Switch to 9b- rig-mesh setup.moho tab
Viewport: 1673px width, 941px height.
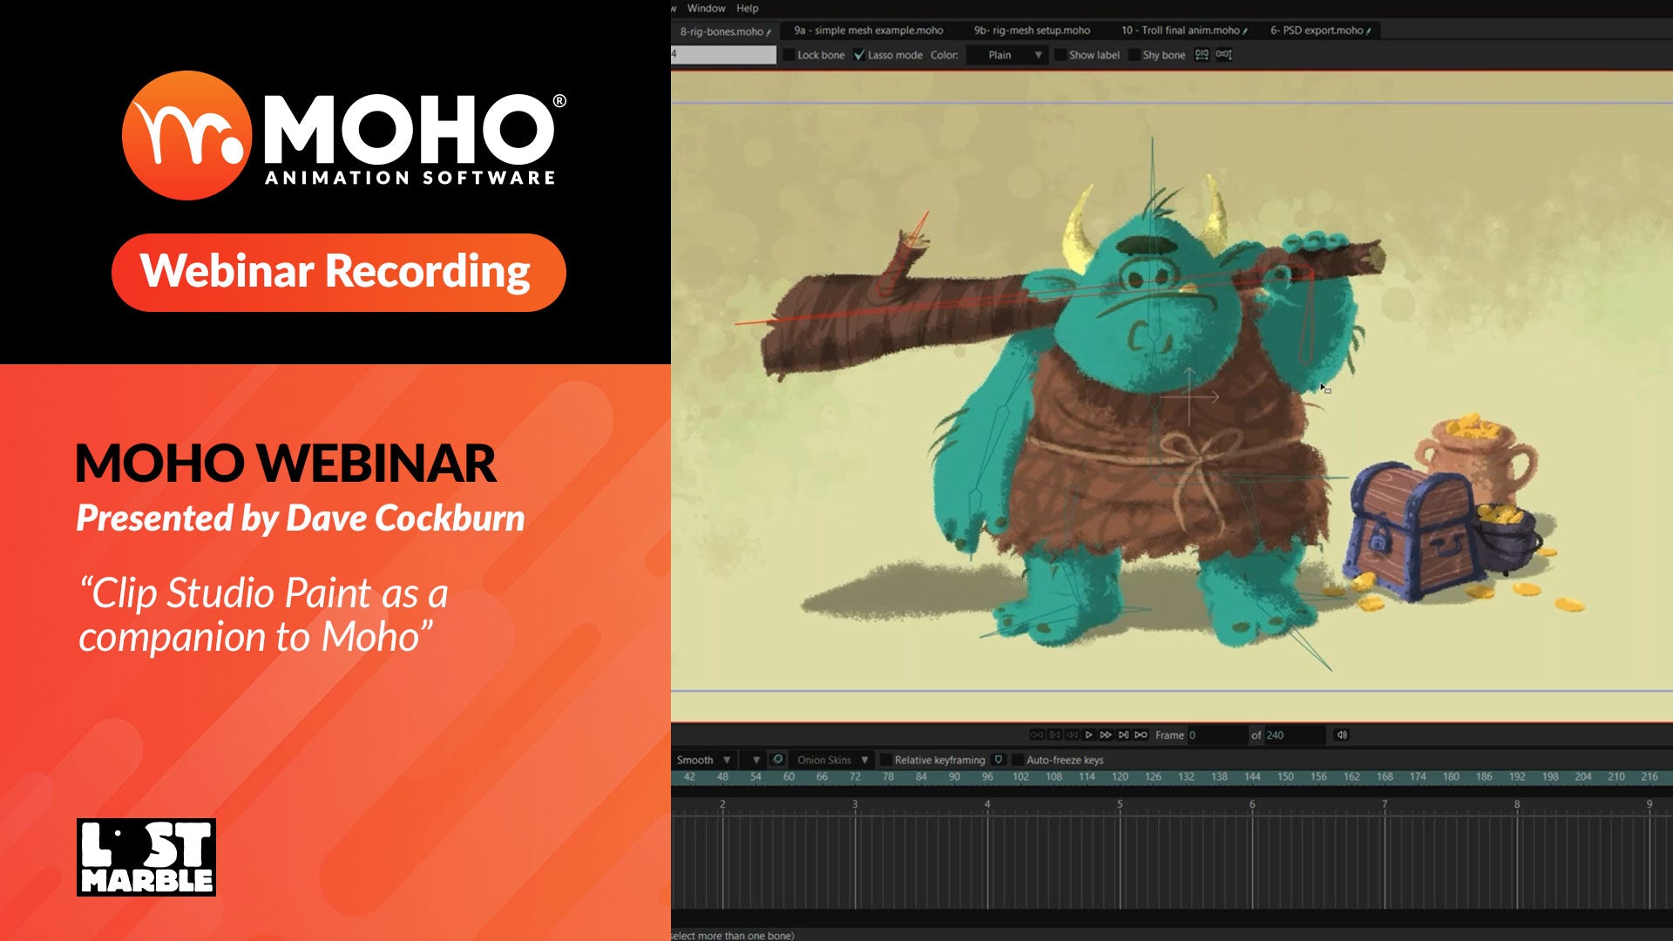pos(1032,30)
